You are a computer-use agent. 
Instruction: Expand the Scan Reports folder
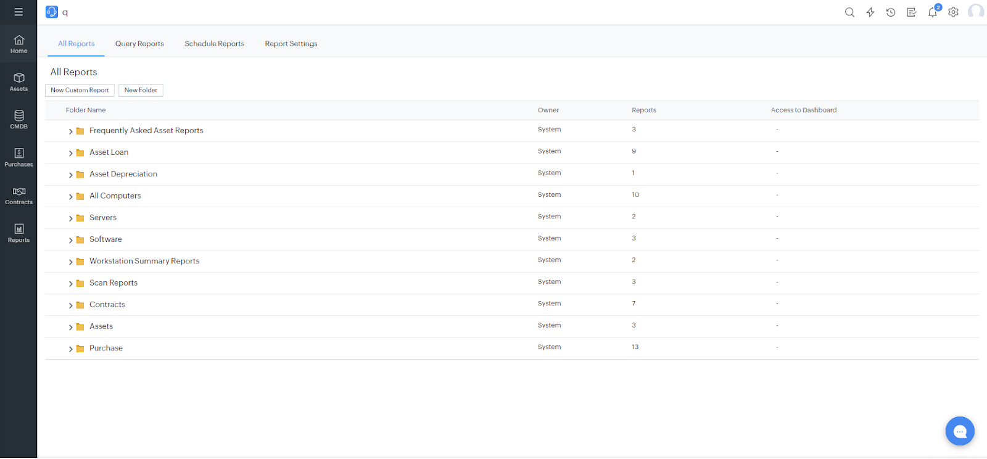click(70, 284)
